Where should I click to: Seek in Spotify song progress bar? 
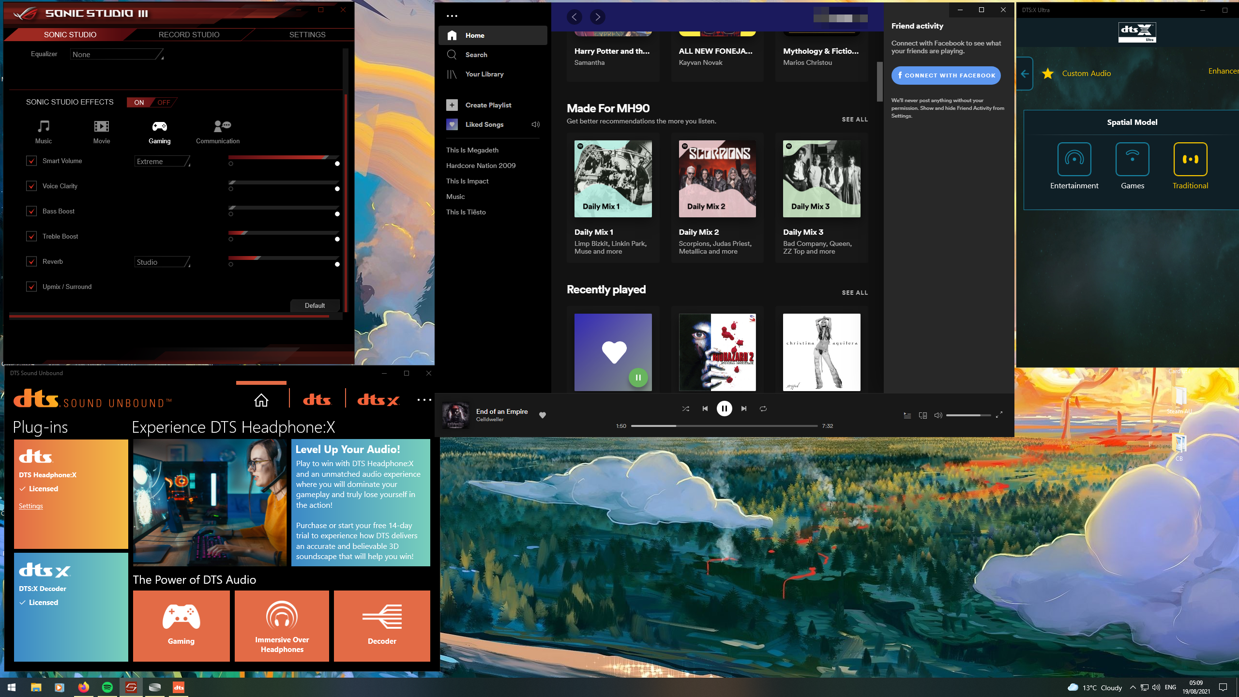coord(724,426)
